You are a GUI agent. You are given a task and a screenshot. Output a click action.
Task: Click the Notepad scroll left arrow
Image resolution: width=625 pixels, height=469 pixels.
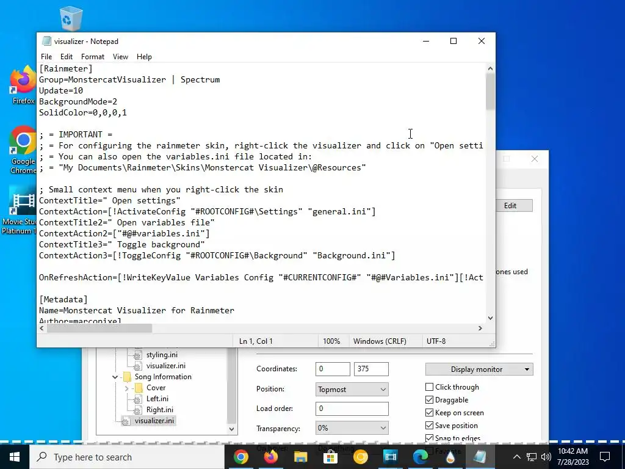[x=42, y=328]
